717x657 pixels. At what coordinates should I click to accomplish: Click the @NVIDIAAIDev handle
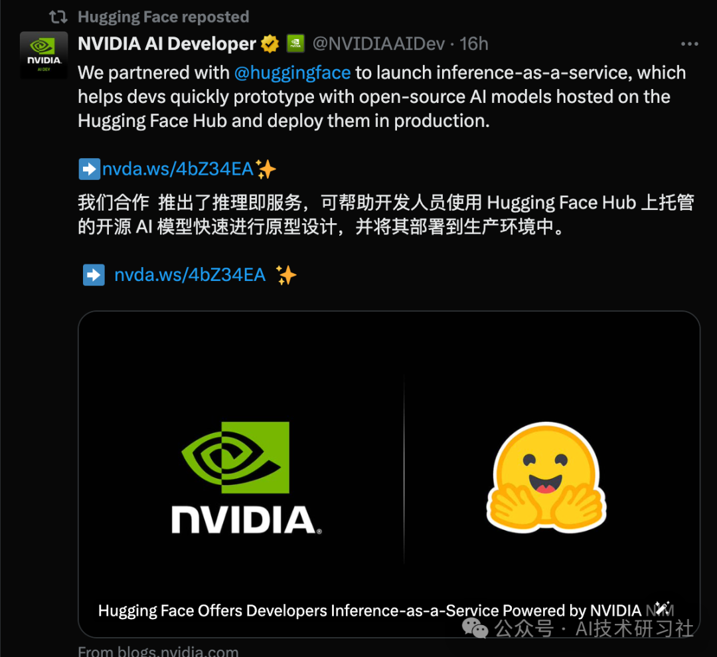(378, 44)
